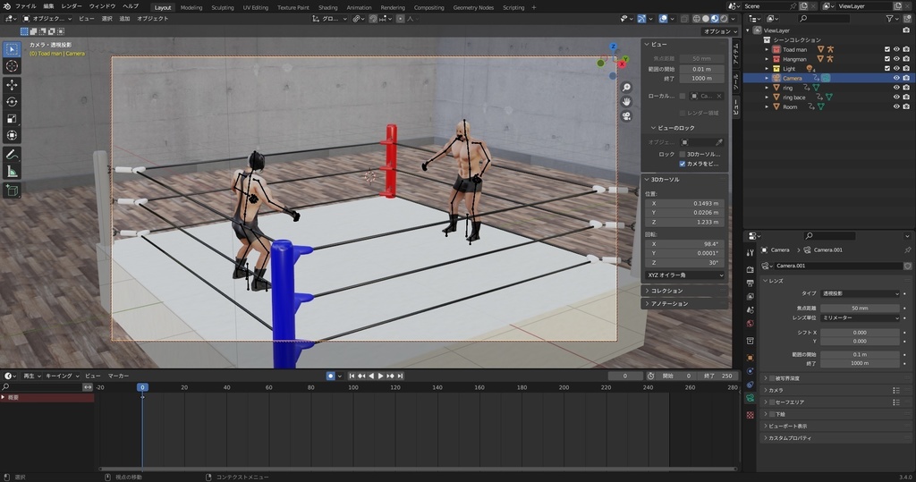Click the 3D cursor 位置 X 0.1493 m field
The image size is (916, 482).
(684, 203)
